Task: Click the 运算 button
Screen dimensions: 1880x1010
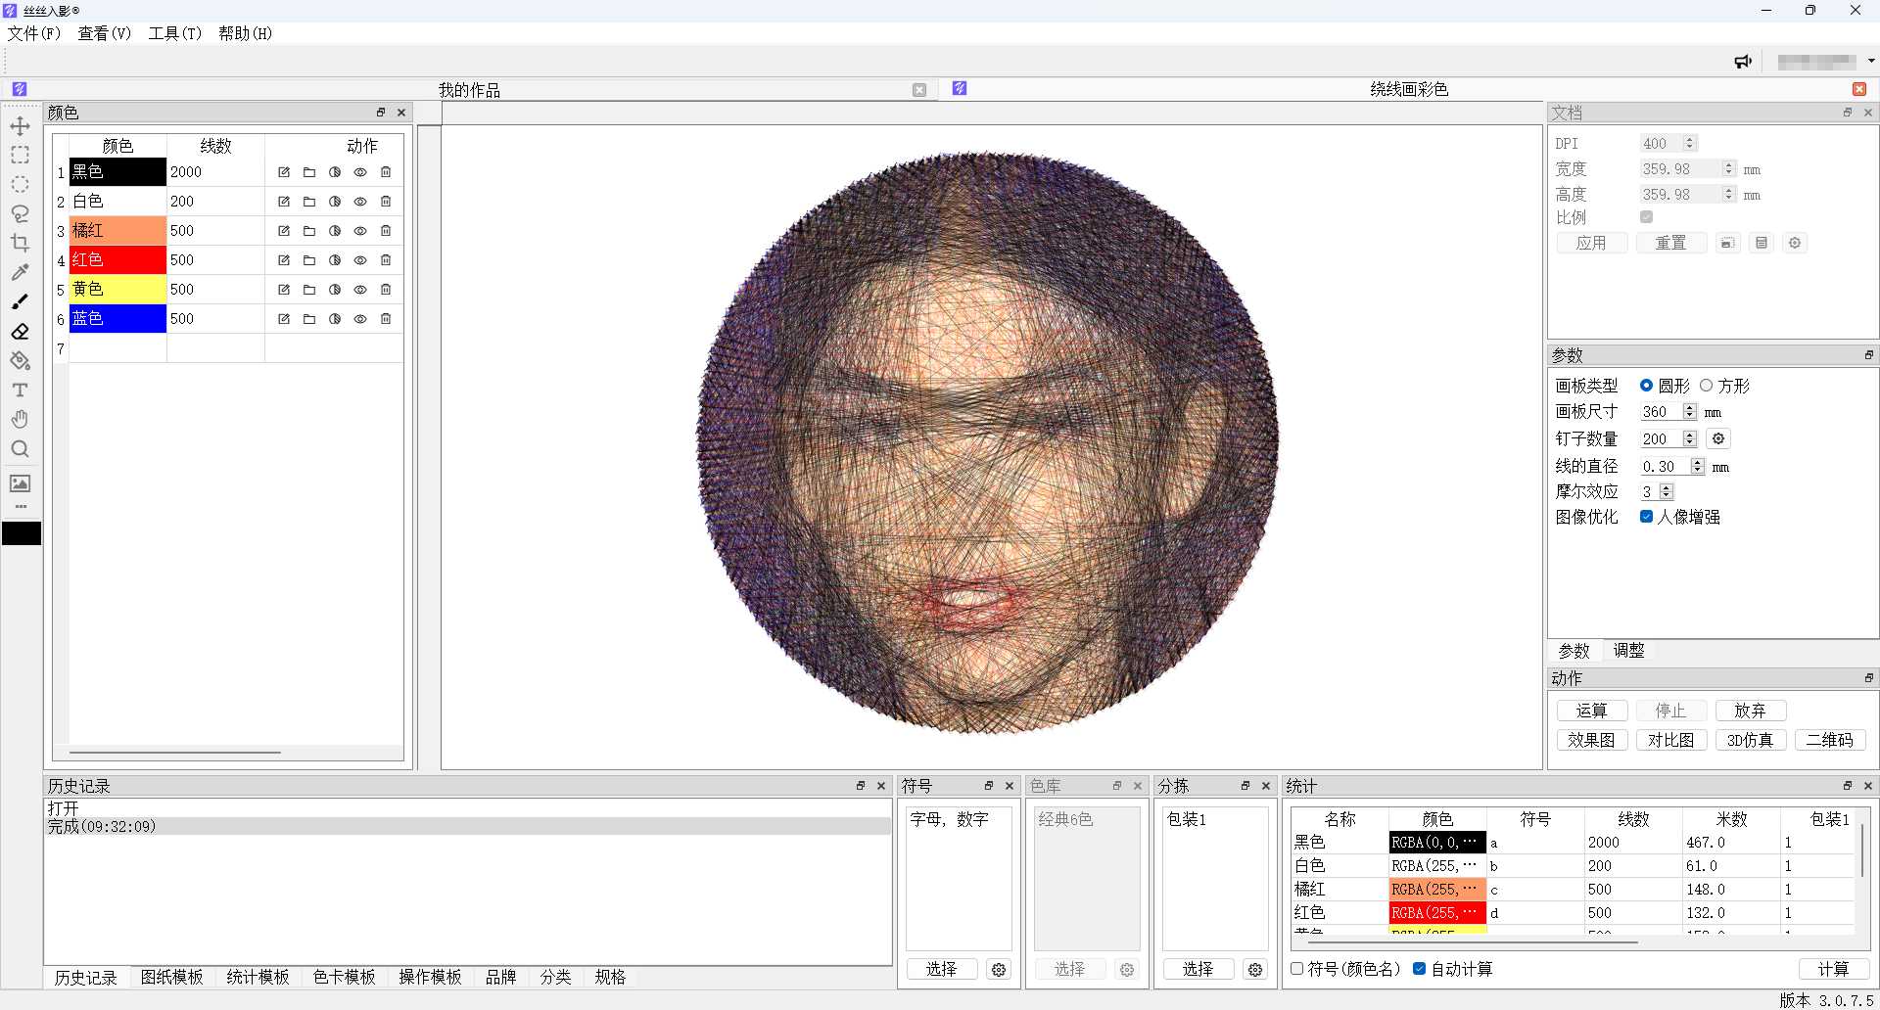Action: click(x=1591, y=711)
